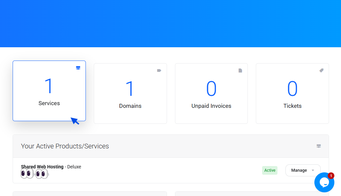Click the ticket icon in Tickets card
The height and width of the screenshot is (196, 341).
(x=321, y=71)
